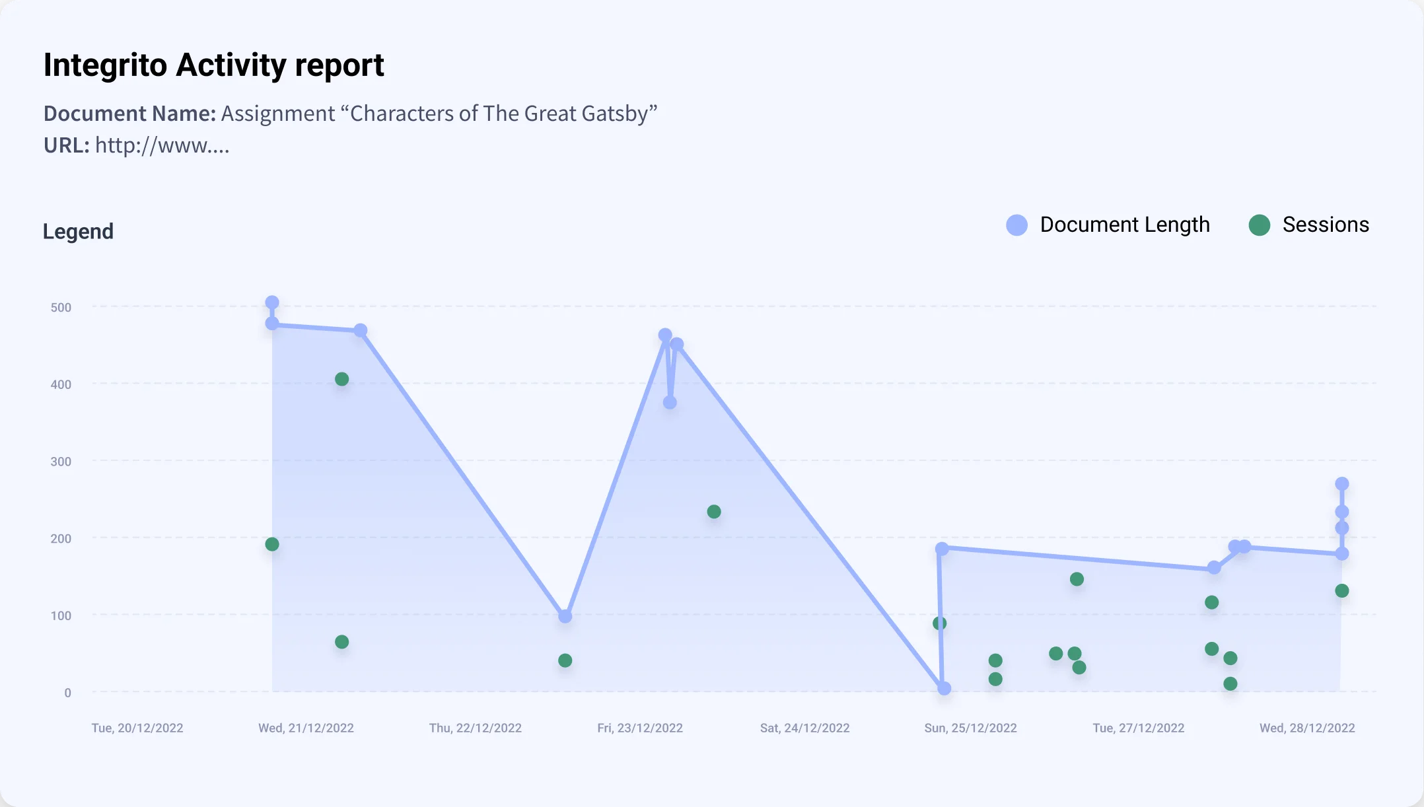Screen dimensions: 1424x807
Task: Select the Sat, 24/12/2022 date label
Action: click(804, 728)
